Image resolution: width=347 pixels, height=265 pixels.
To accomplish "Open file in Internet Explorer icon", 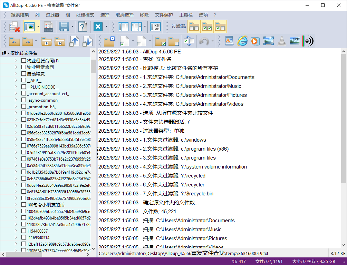I will (x=242, y=41).
